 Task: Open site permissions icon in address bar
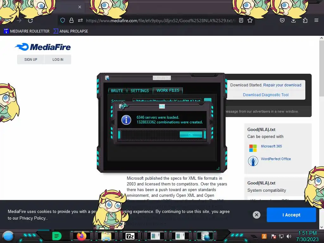click(80, 20)
